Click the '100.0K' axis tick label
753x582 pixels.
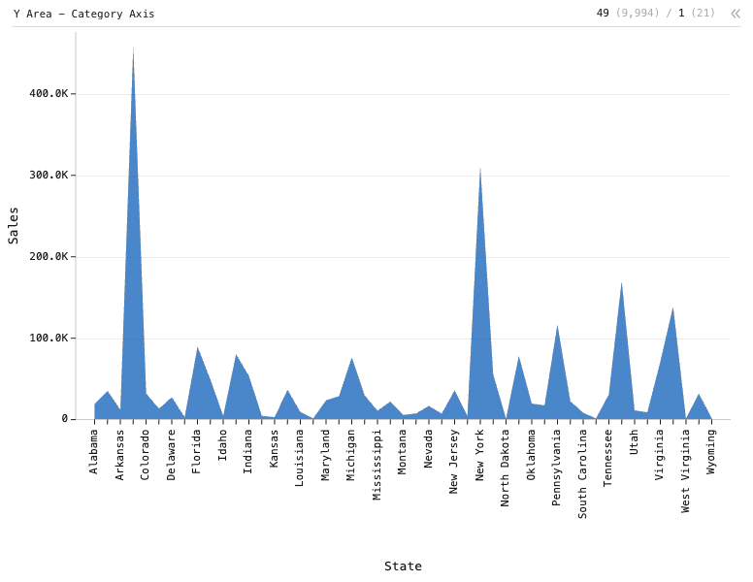tap(49, 339)
